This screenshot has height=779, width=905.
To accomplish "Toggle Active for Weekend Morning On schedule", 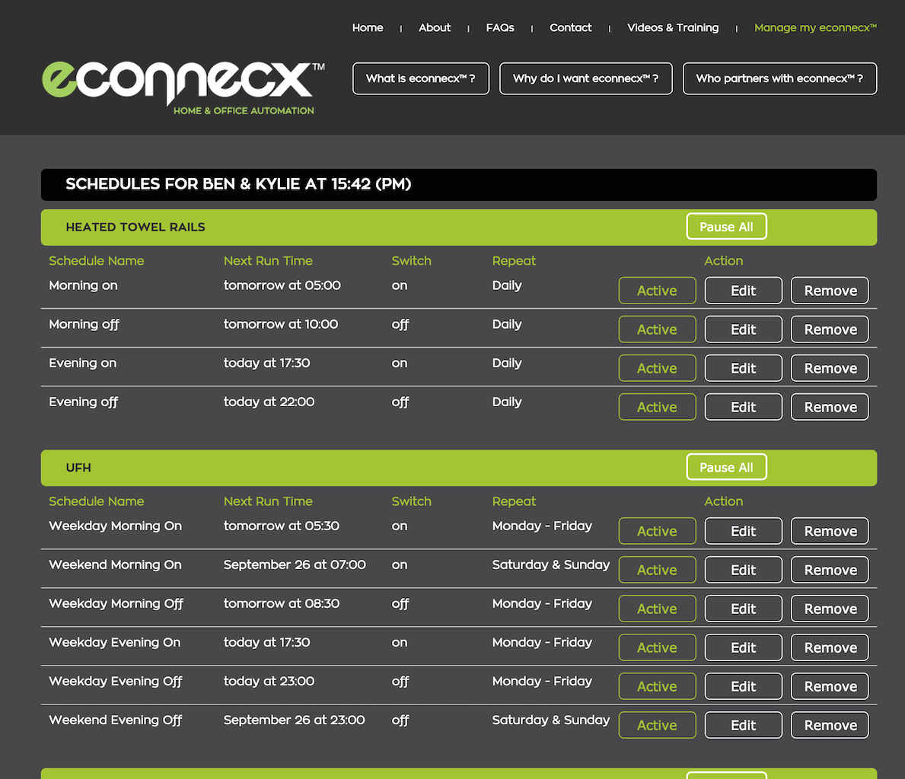I will [x=657, y=570].
